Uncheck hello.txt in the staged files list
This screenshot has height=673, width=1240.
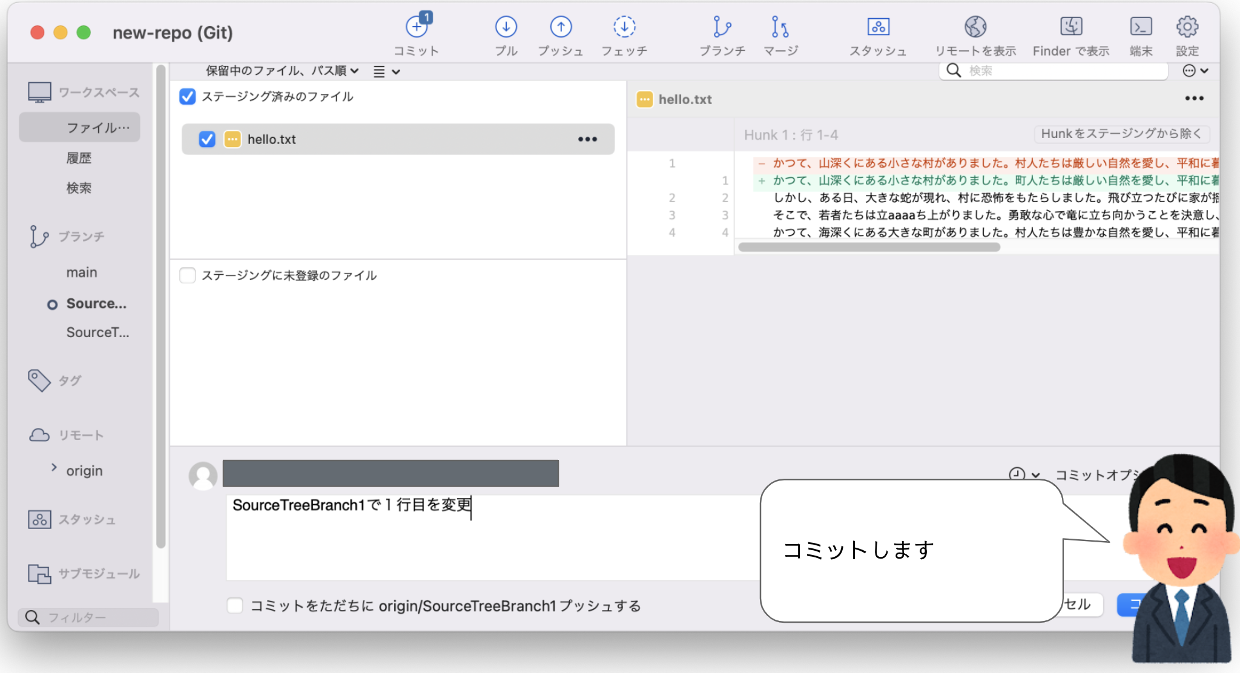pos(206,139)
